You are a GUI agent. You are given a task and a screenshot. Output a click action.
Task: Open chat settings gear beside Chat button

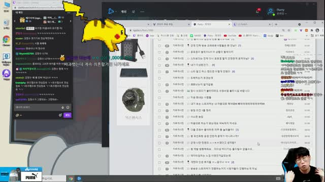click(60, 115)
